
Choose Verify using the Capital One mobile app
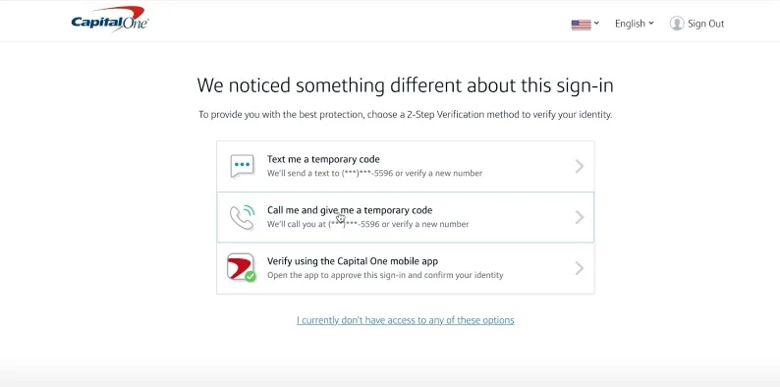pyautogui.click(x=406, y=268)
